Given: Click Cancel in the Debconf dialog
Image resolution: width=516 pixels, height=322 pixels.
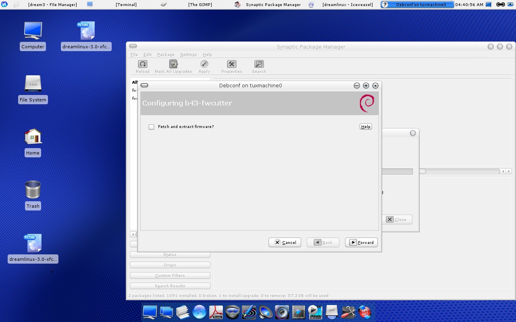Looking at the screenshot, I should (285, 242).
